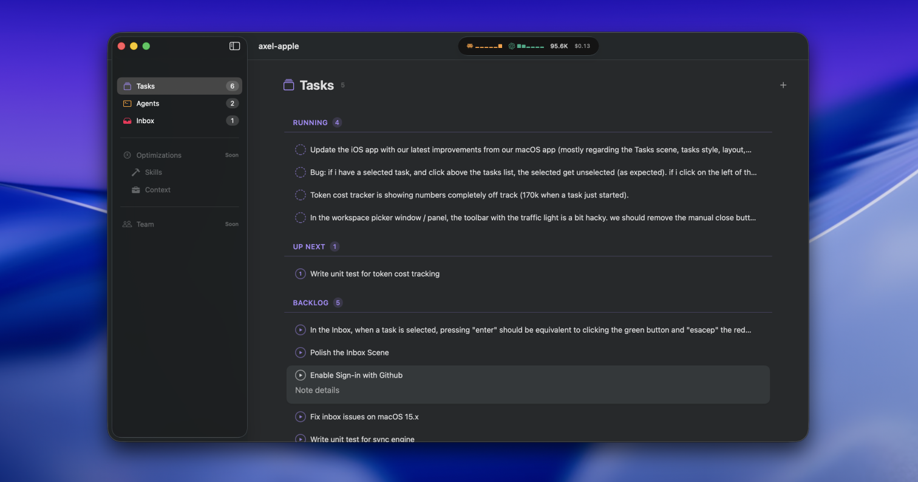
Task: Collapse the UP NEXT section
Action: coord(308,246)
